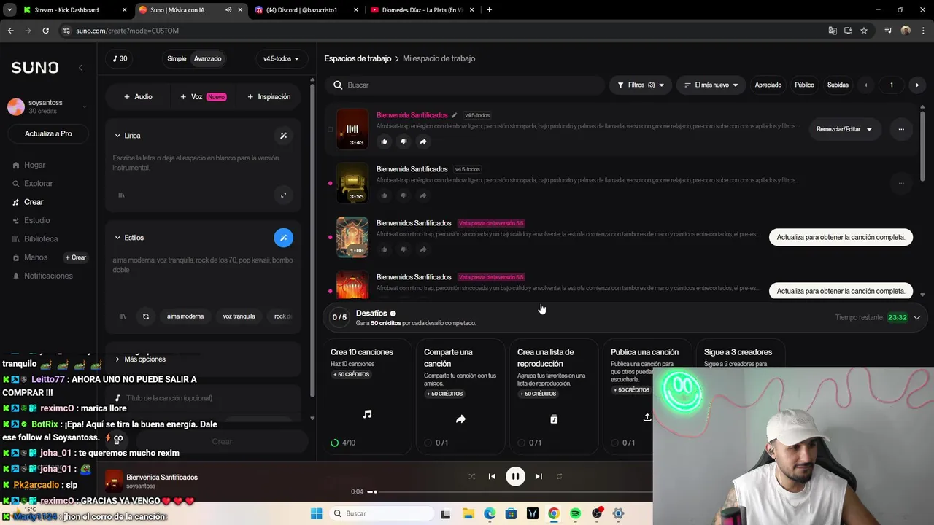Collapse the Estilos section
The width and height of the screenshot is (934, 525).
117,238
